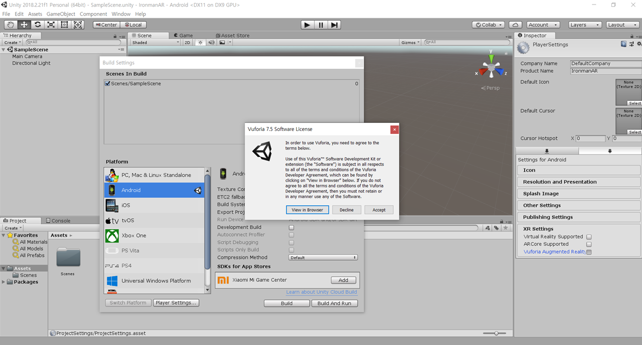Enable ARCore Supported checkbox
The image size is (642, 345).
point(589,245)
